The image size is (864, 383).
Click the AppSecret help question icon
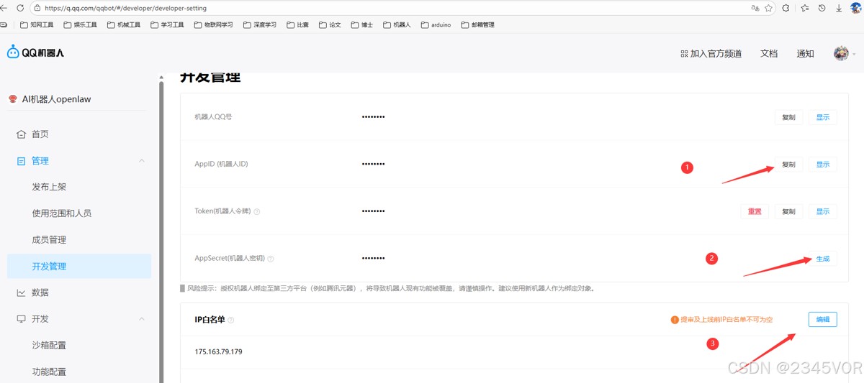click(x=271, y=259)
